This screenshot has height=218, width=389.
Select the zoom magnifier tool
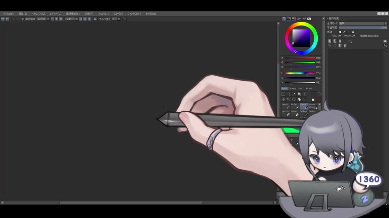[289, 99]
